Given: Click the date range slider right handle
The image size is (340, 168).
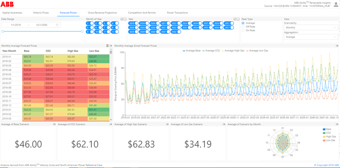Looking at the screenshot, I should tap(82, 31).
